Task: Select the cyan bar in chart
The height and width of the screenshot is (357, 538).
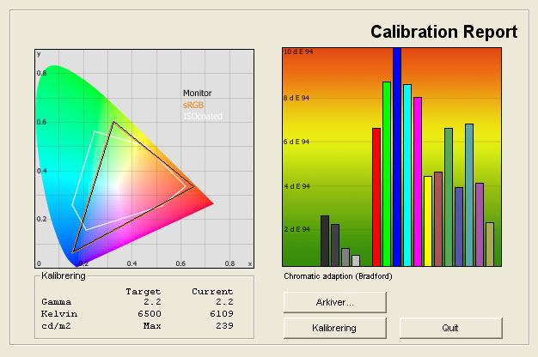Action: [x=407, y=175]
